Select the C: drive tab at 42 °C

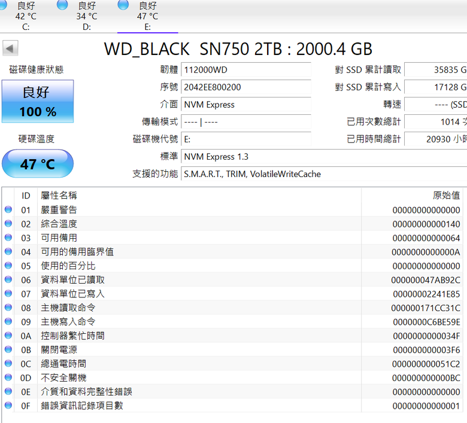pos(26,16)
